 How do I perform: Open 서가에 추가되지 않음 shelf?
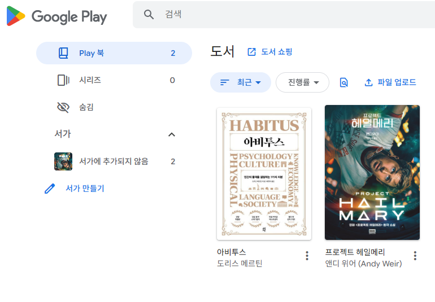[114, 161]
